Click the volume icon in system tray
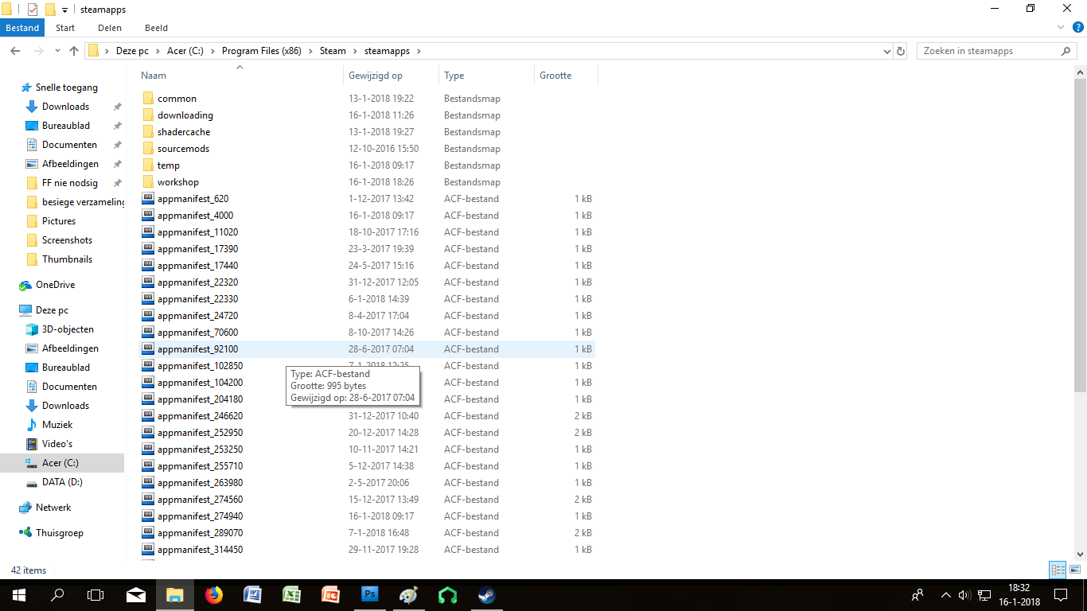1087x611 pixels. (x=964, y=594)
